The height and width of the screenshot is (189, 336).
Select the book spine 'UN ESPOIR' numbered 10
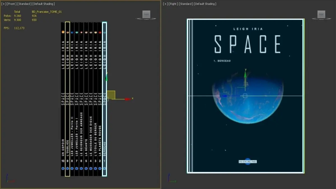click(63, 99)
